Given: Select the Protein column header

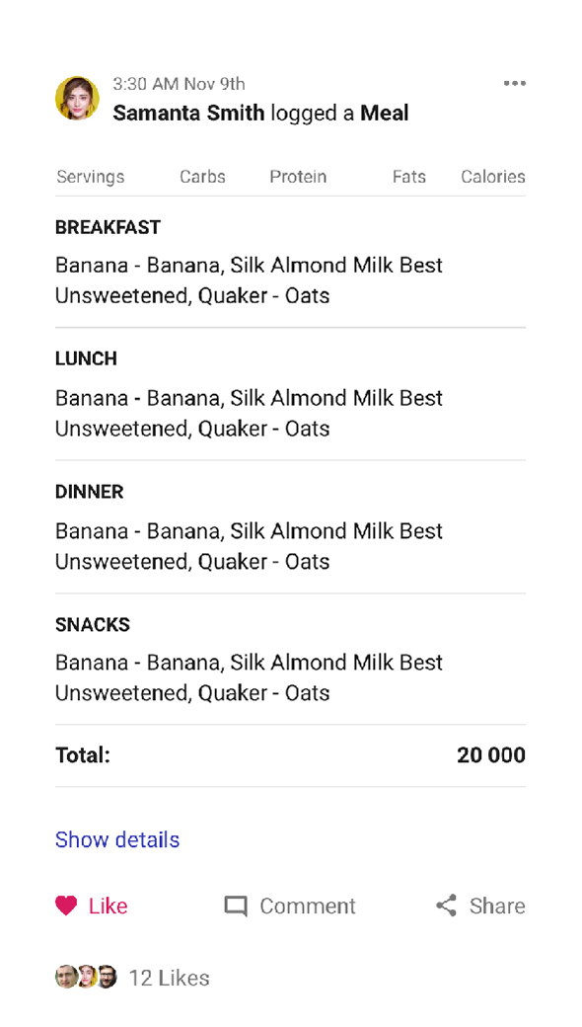Looking at the screenshot, I should [298, 177].
